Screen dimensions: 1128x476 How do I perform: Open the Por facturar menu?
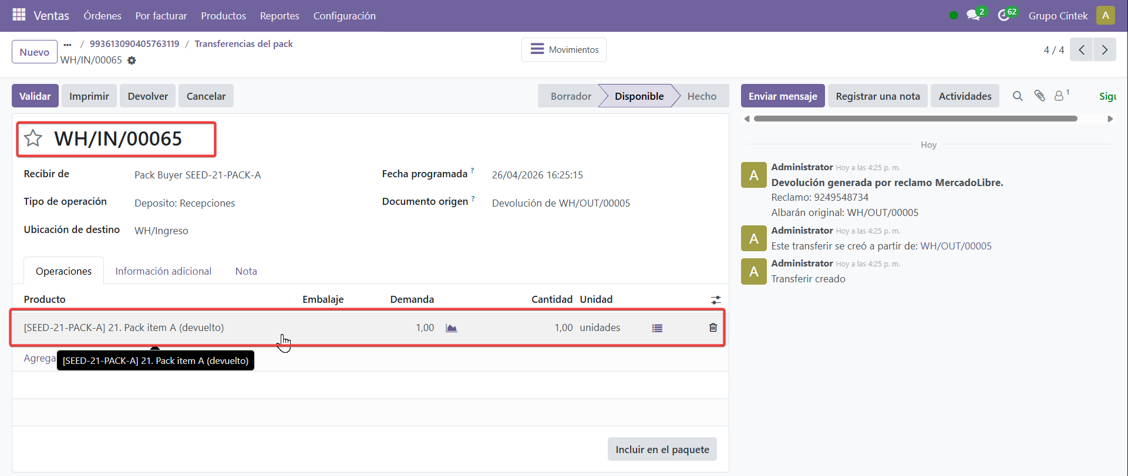tap(161, 16)
